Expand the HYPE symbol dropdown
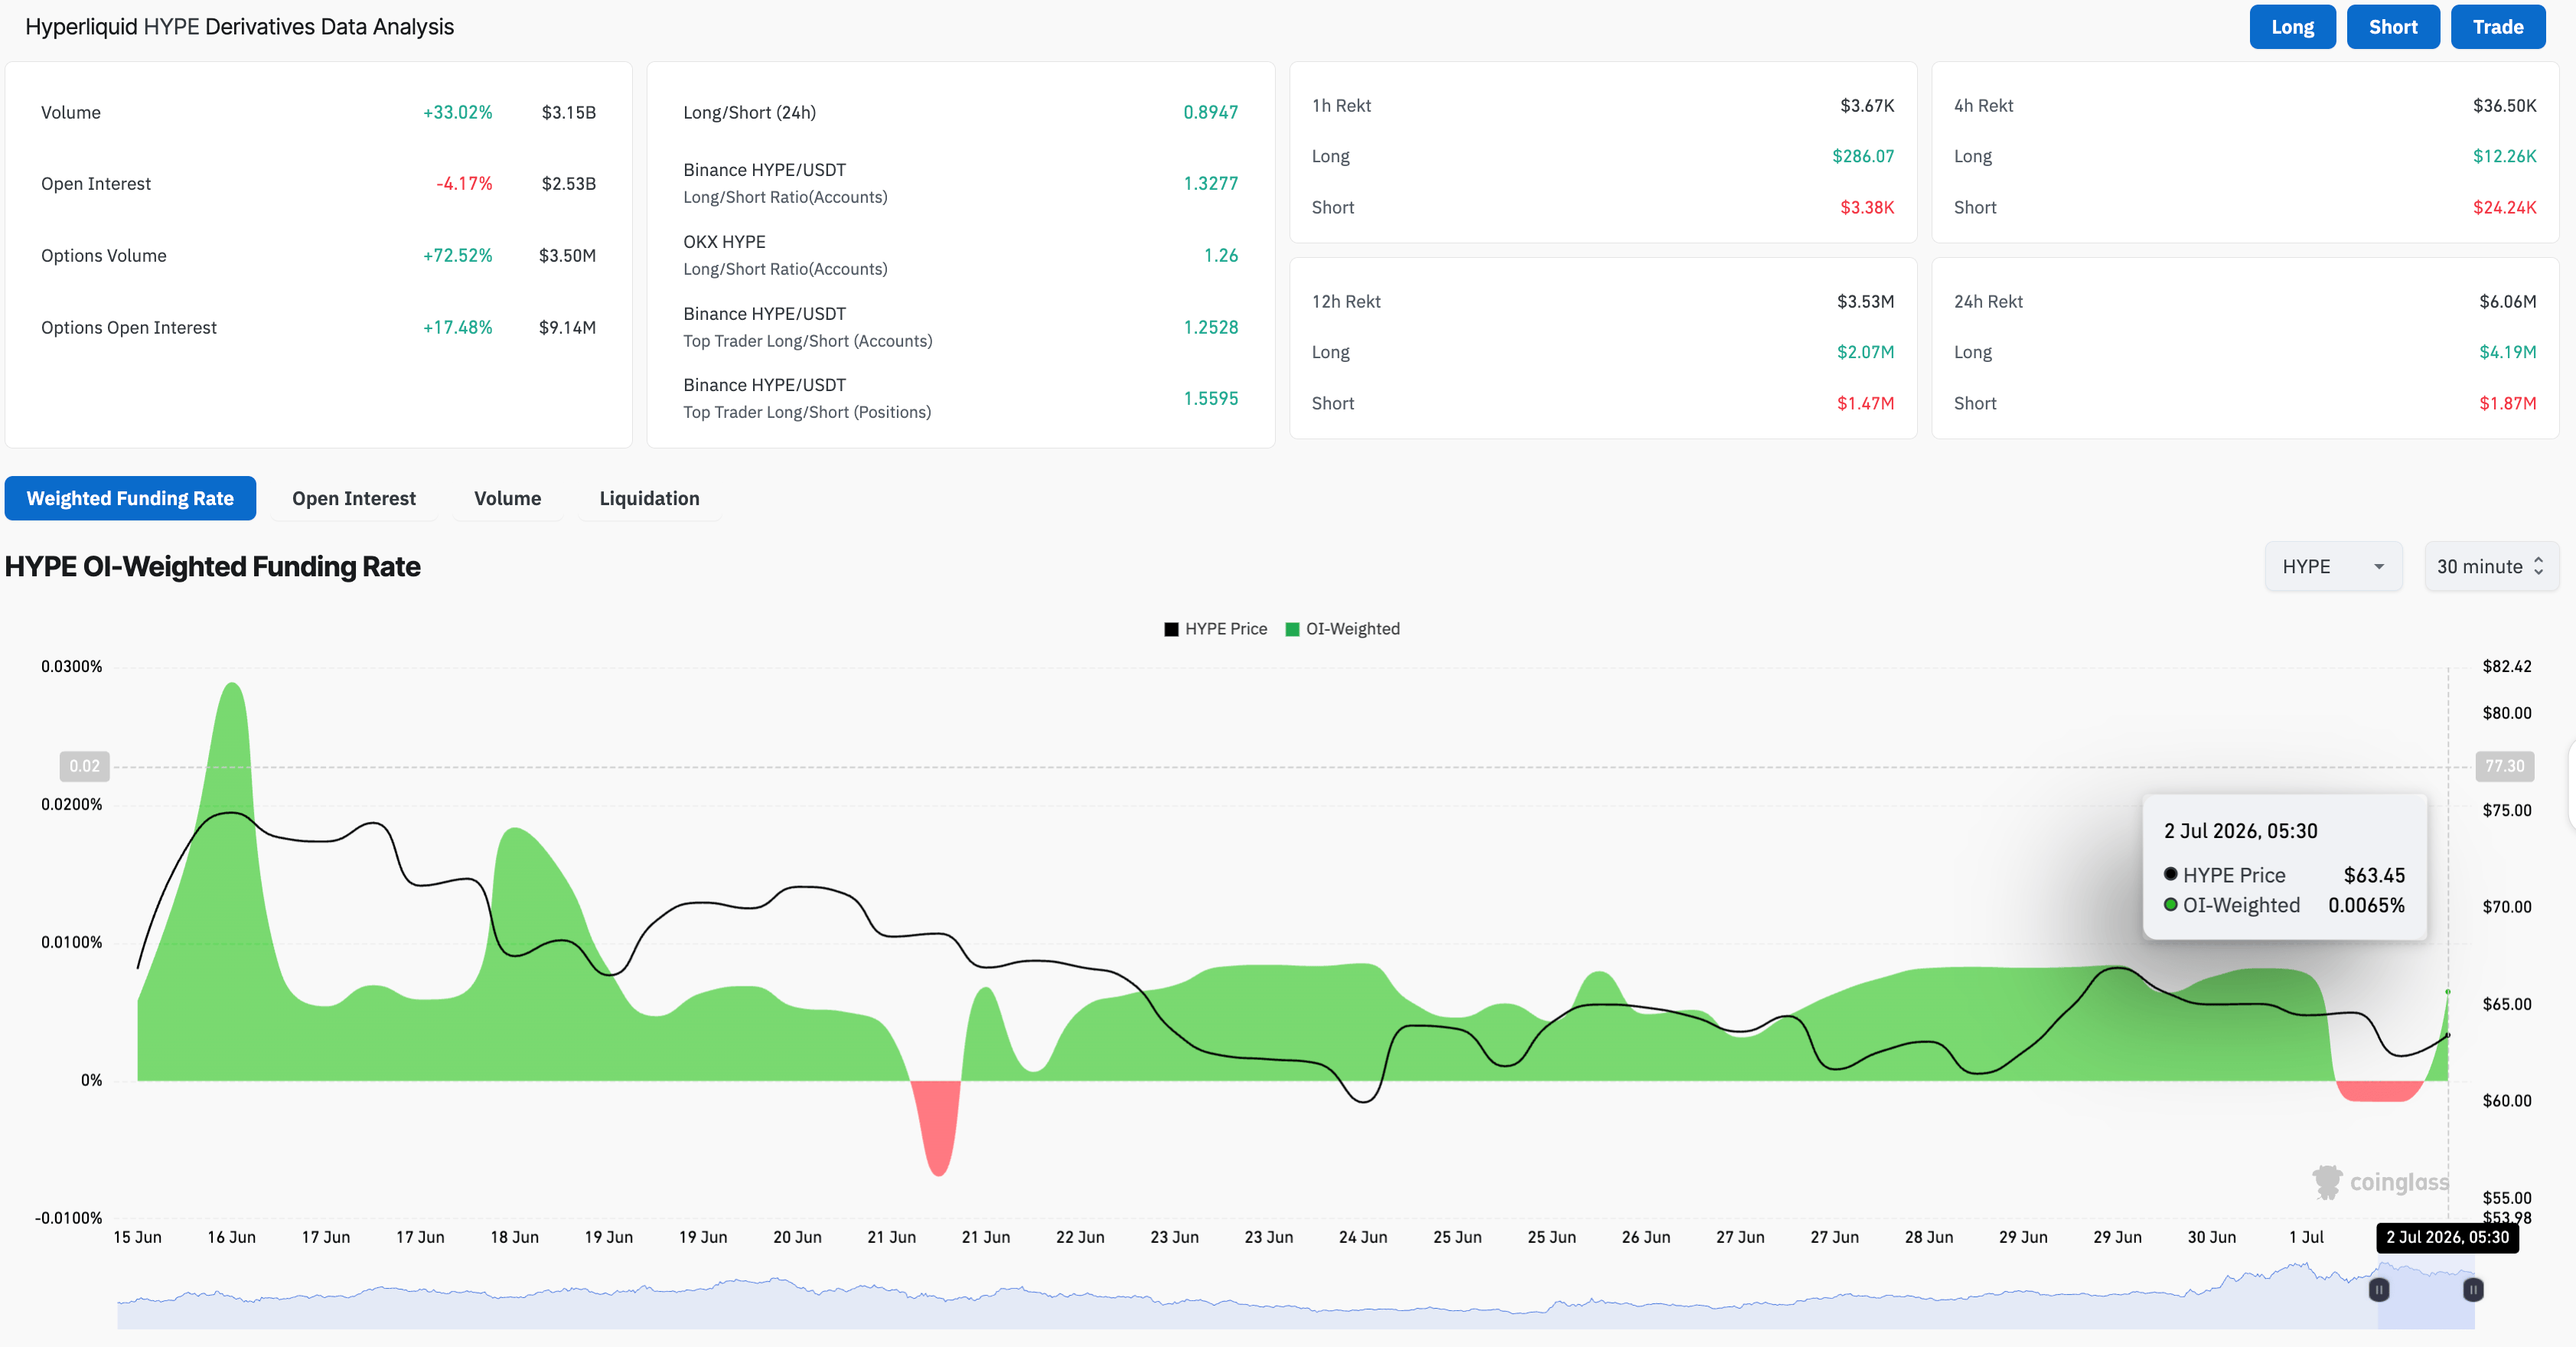This screenshot has width=2576, height=1347. tap(2333, 566)
